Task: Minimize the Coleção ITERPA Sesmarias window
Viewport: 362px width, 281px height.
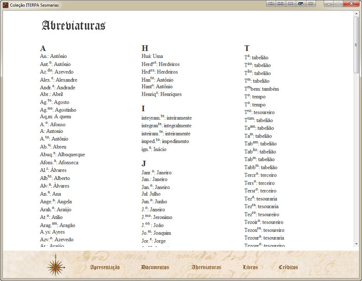Action: pos(328,4)
